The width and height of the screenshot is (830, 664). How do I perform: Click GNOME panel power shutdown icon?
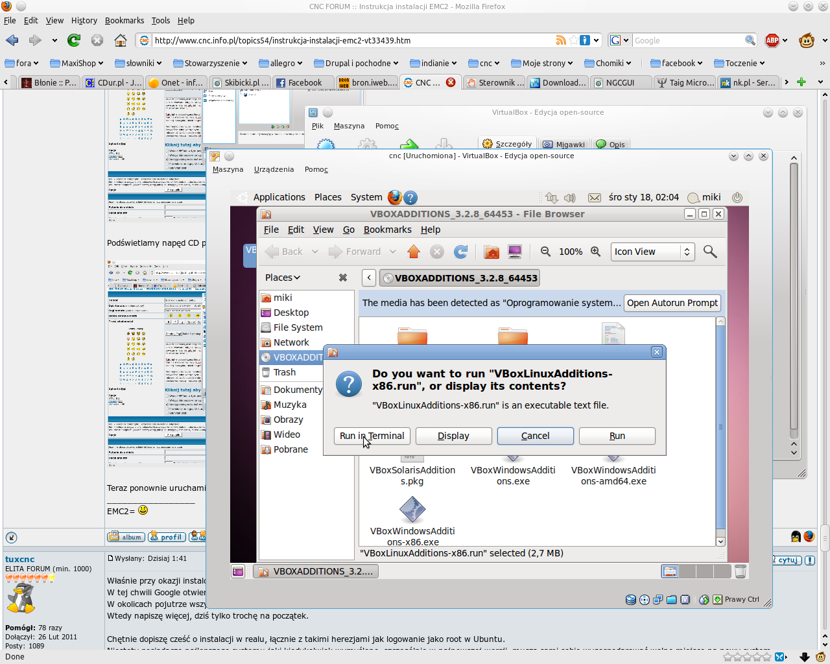coord(737,197)
